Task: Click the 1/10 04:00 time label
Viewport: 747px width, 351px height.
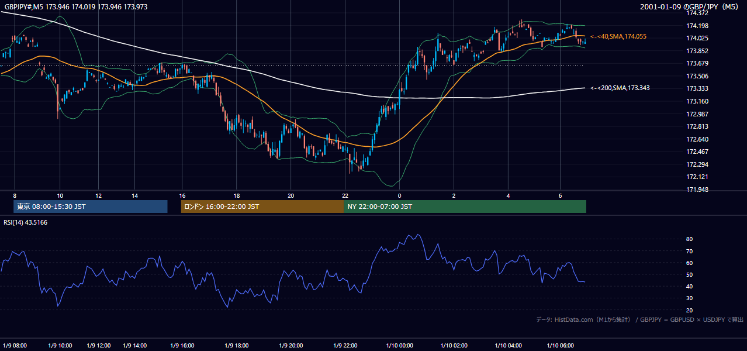Action: tap(508, 345)
